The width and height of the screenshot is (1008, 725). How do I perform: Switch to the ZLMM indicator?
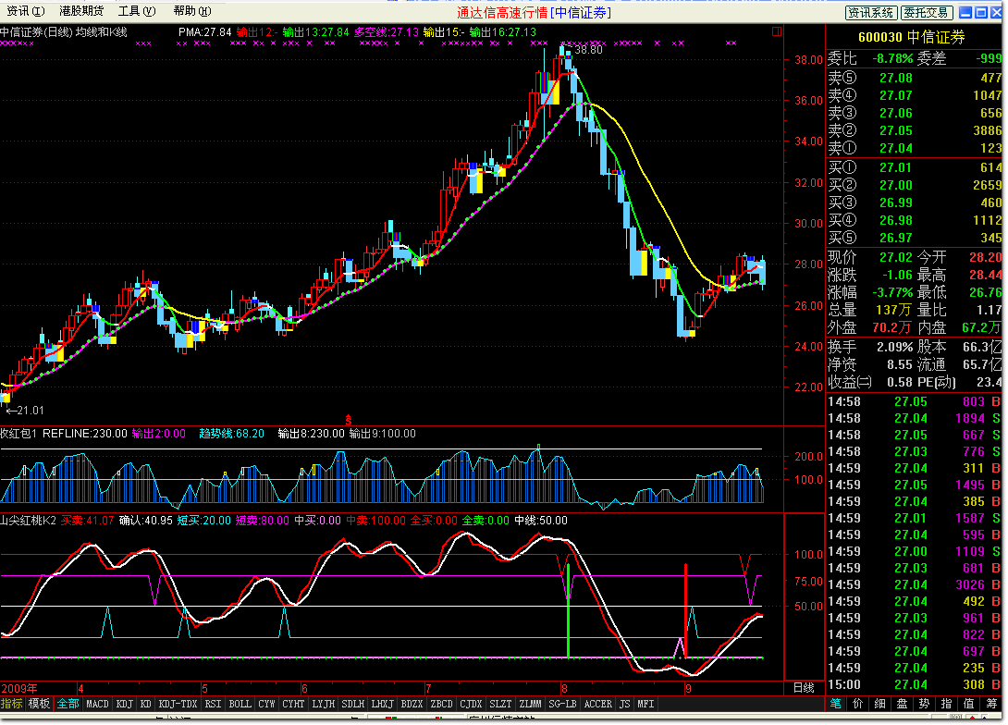click(x=531, y=704)
